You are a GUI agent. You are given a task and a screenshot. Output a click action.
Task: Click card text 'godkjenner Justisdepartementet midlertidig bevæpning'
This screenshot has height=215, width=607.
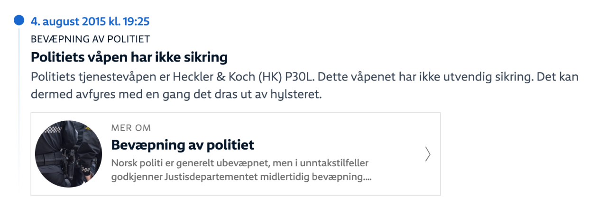click(239, 178)
